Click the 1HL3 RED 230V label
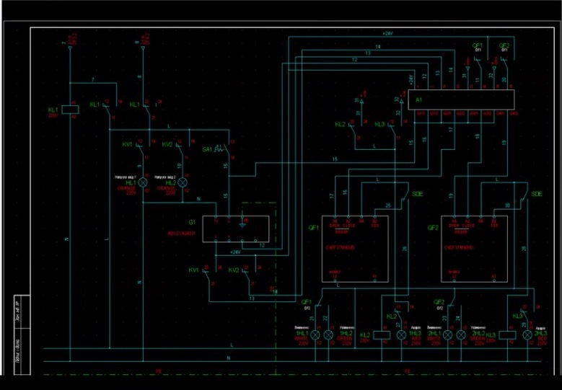This screenshot has width=562, height=390. point(416,338)
